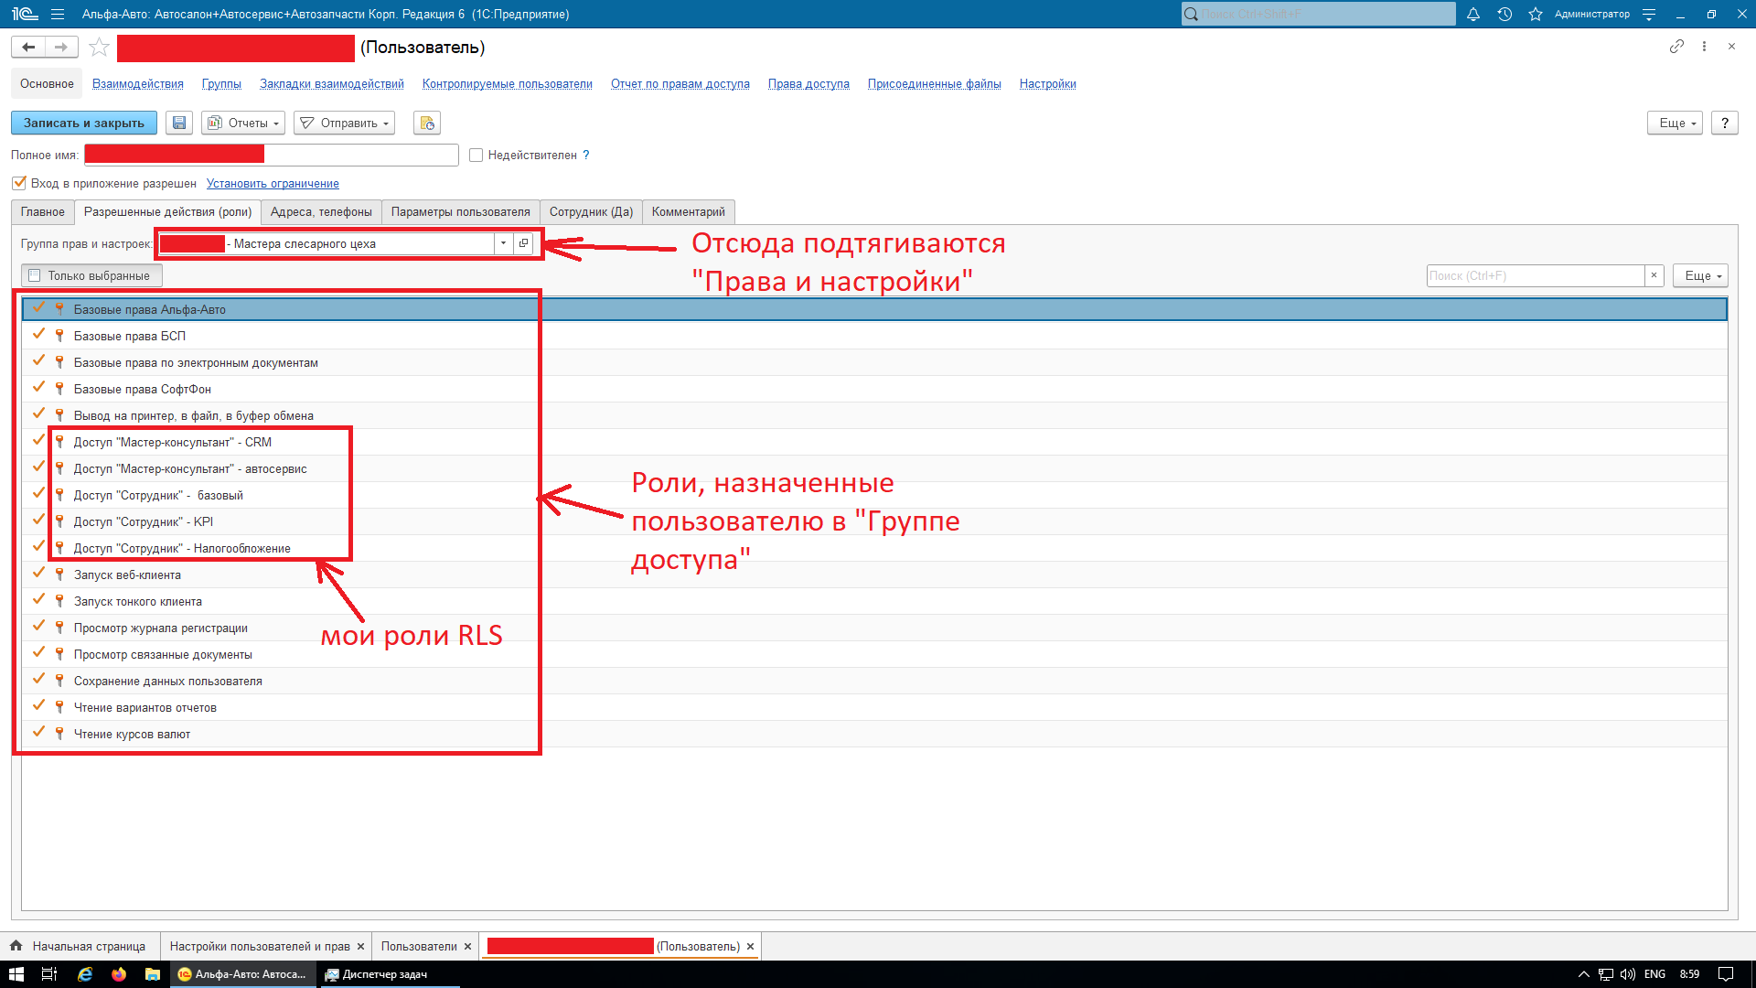This screenshot has width=1756, height=988.
Task: Click Записать и закрыть button
Action: [84, 123]
